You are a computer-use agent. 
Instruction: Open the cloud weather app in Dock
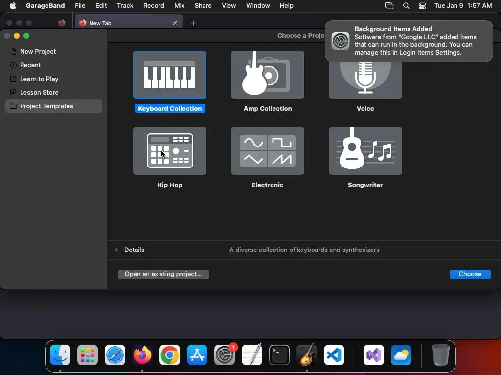tap(401, 355)
